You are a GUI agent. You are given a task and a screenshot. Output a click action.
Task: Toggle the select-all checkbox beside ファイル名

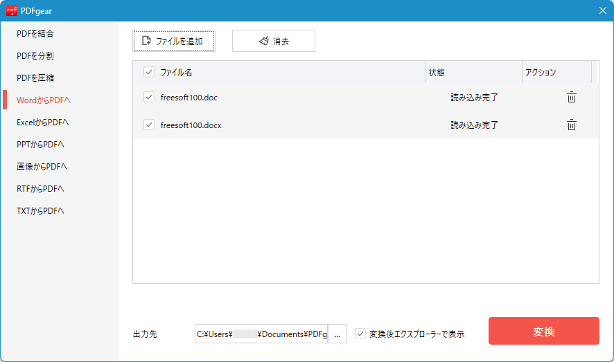(x=149, y=72)
